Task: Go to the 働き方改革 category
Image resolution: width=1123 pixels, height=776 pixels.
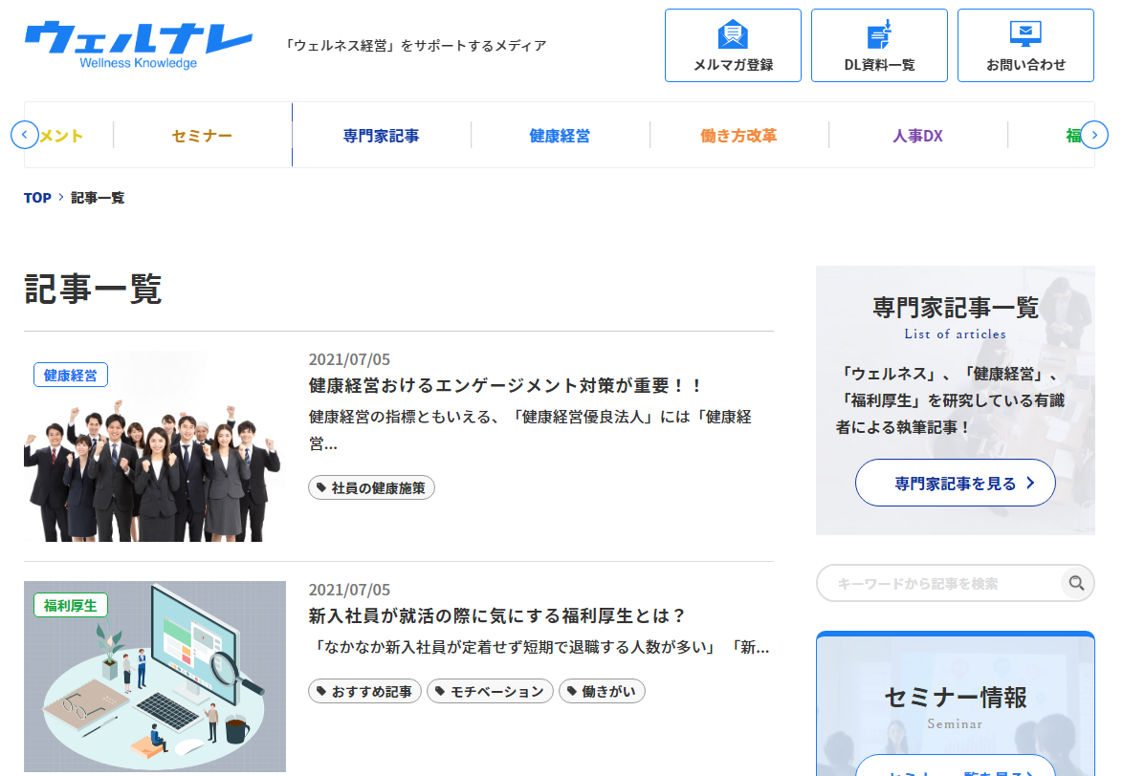Action: 738,136
